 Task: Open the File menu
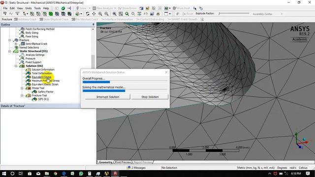tap(5, 8)
